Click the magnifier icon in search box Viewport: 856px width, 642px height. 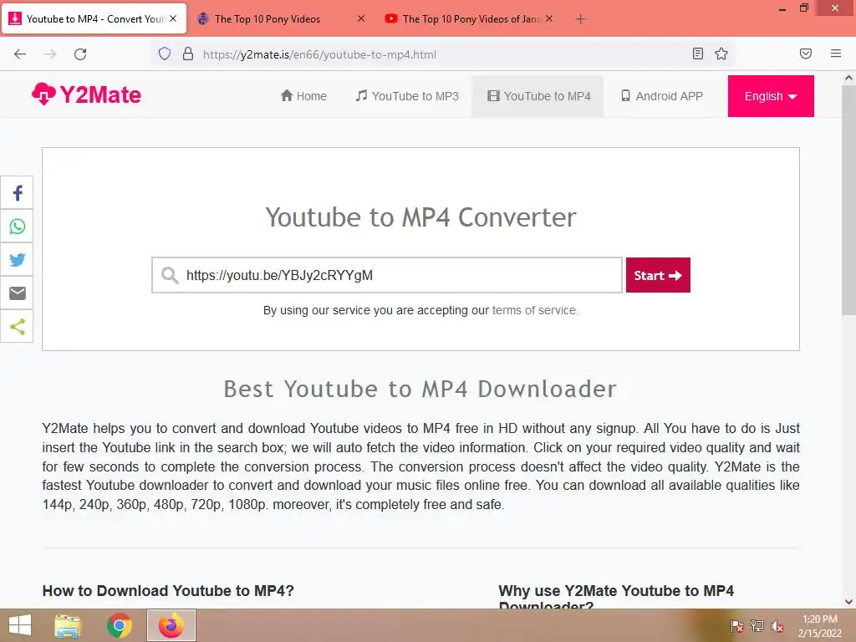point(170,275)
